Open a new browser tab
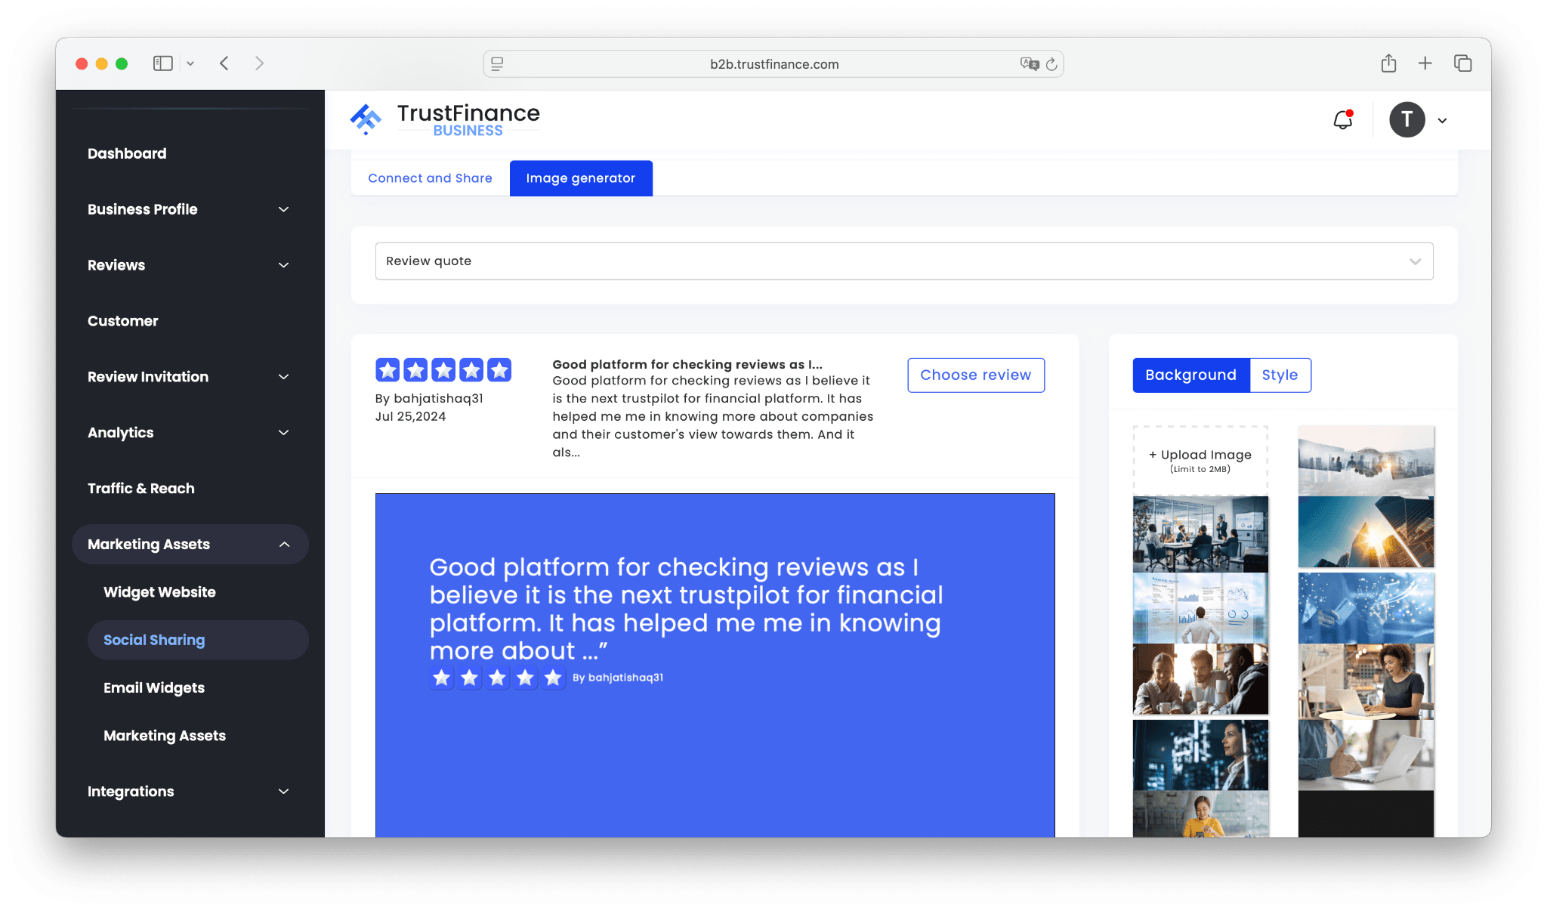The image size is (1547, 911). [1425, 63]
